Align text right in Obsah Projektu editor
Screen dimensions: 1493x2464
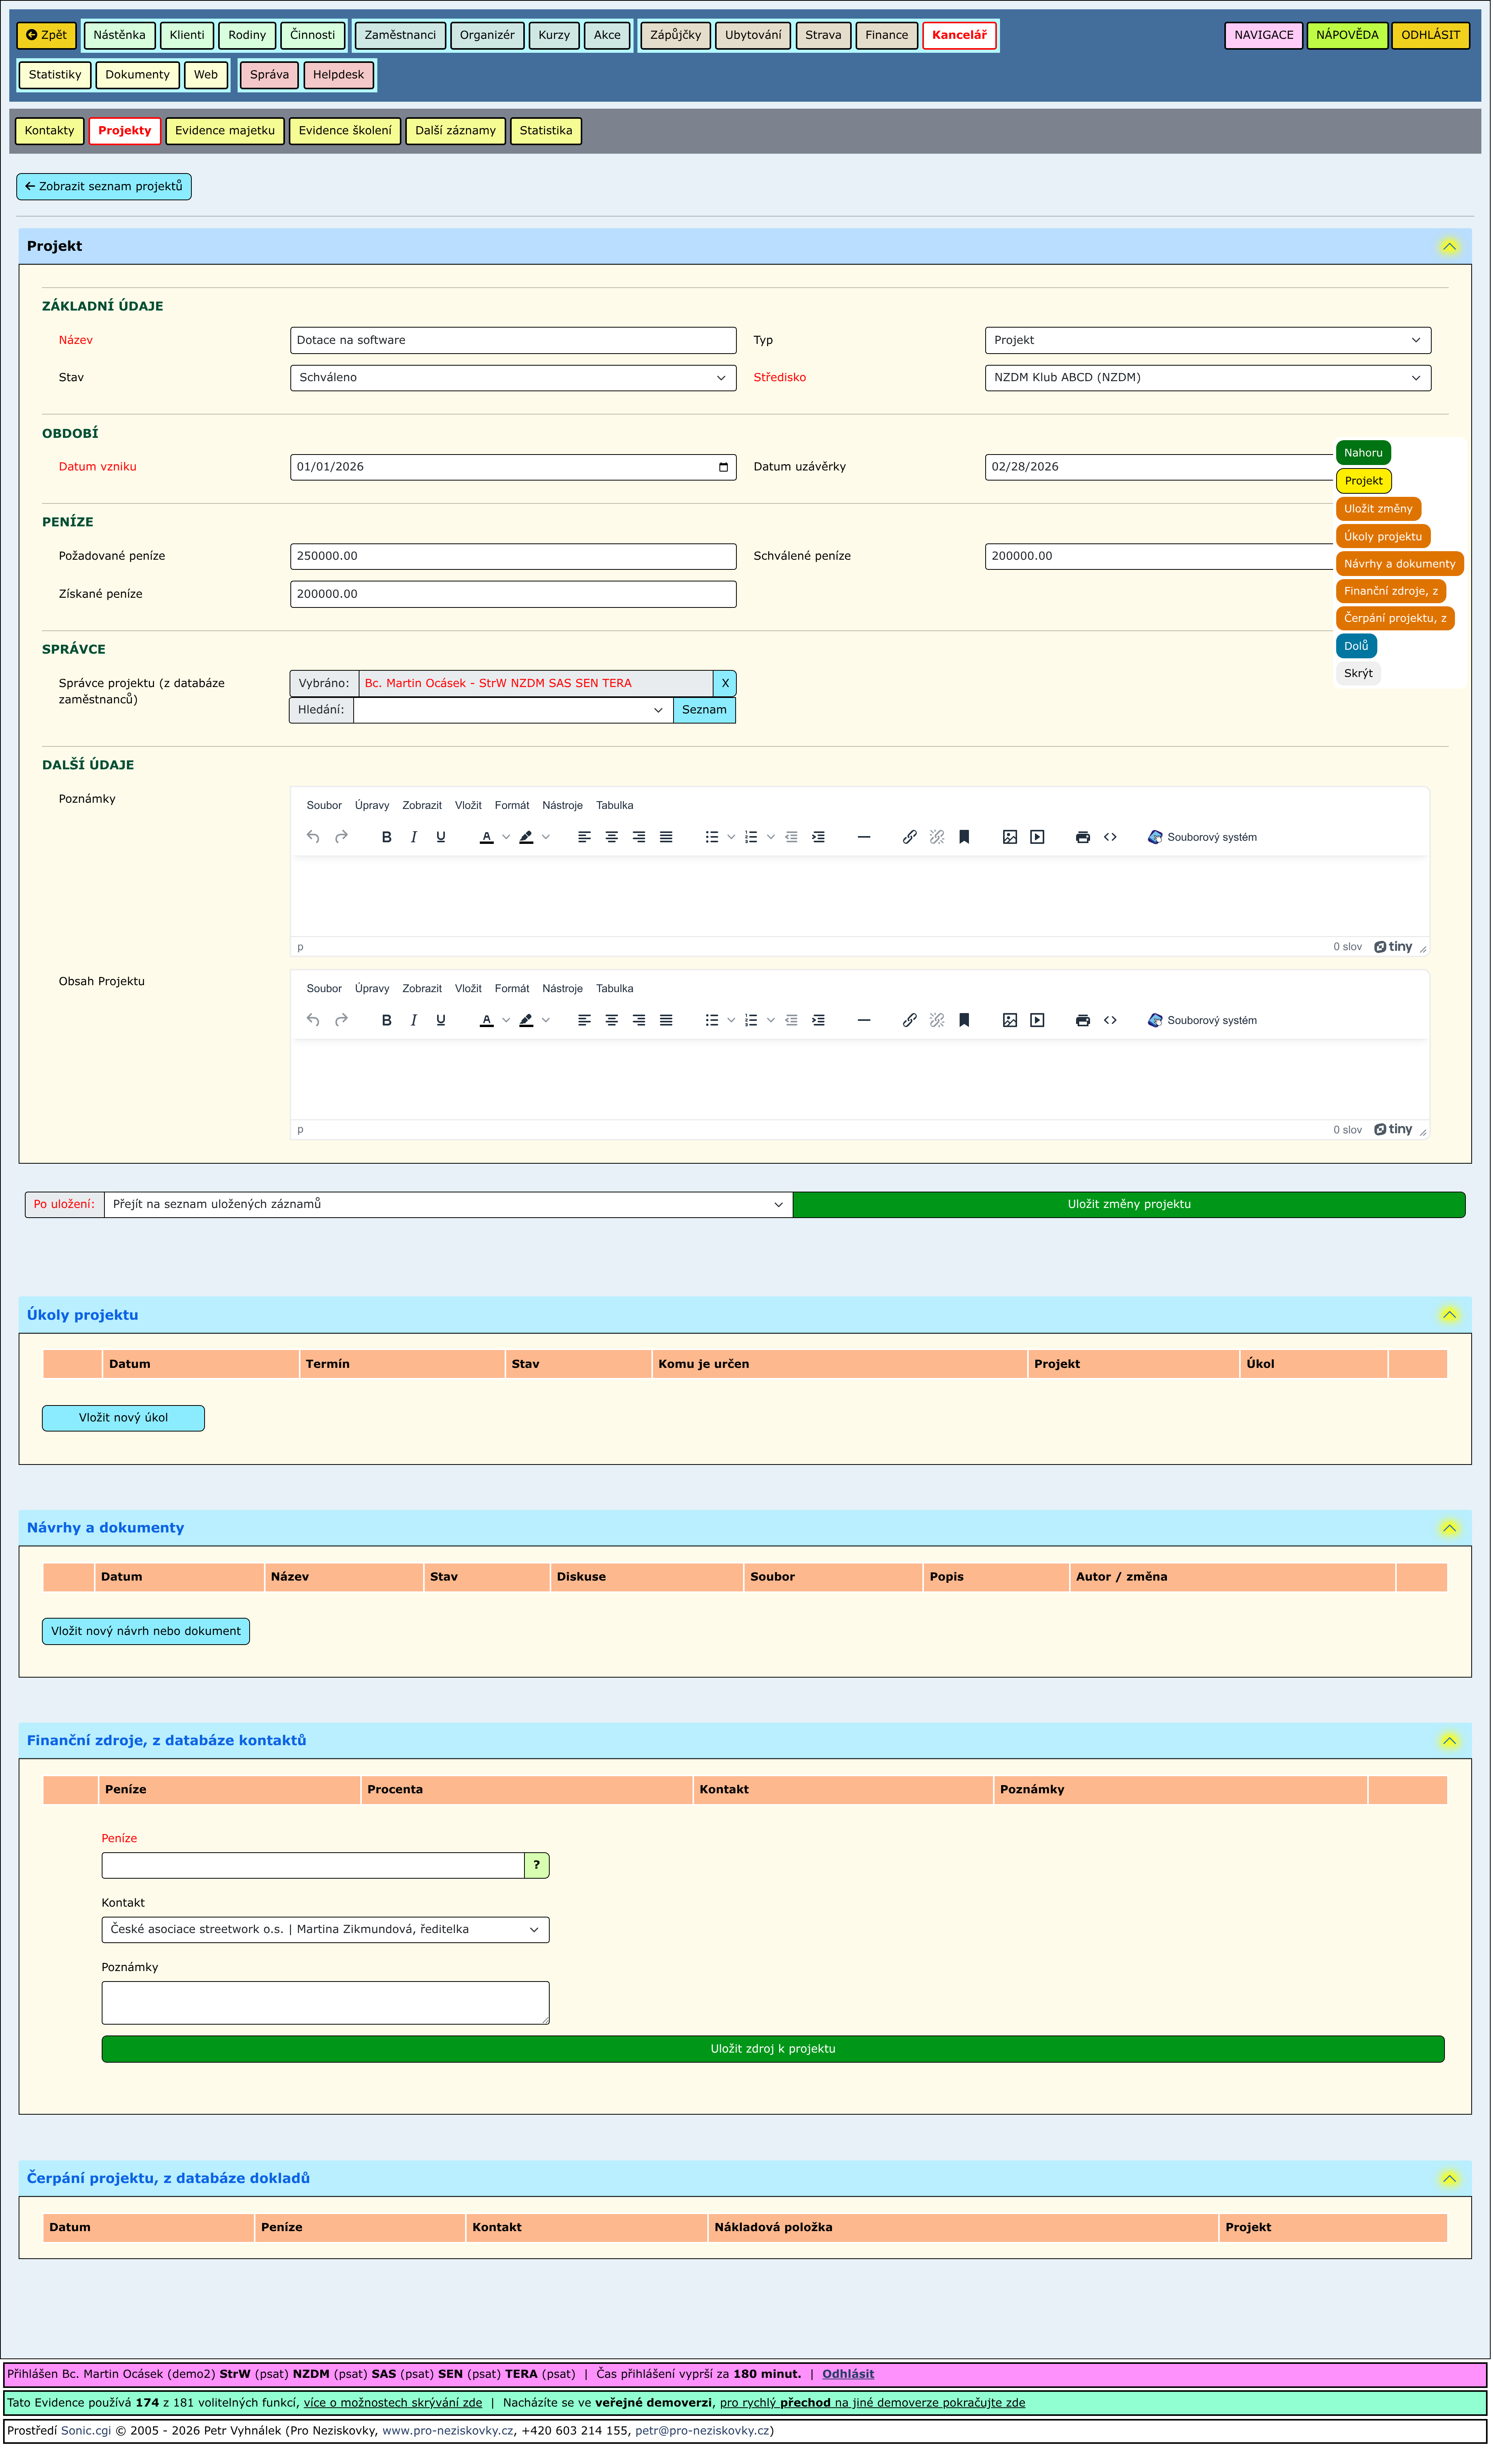click(639, 1020)
